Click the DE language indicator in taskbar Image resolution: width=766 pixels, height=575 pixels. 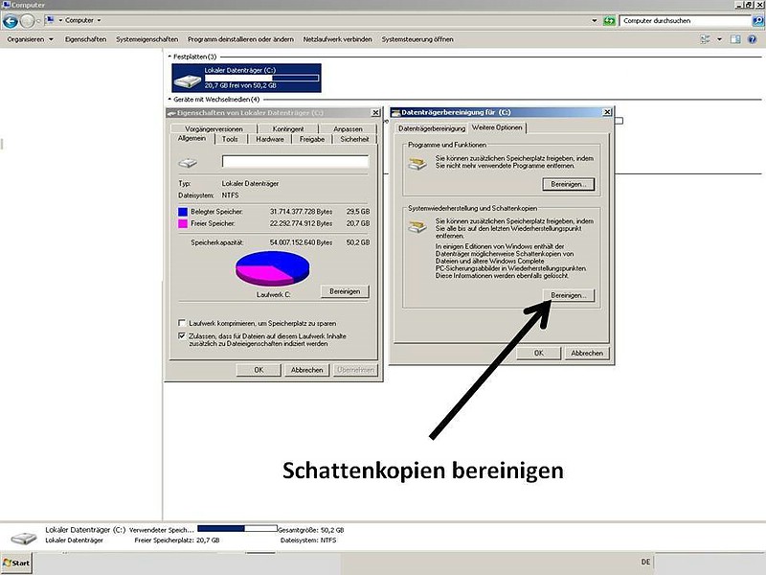point(645,563)
